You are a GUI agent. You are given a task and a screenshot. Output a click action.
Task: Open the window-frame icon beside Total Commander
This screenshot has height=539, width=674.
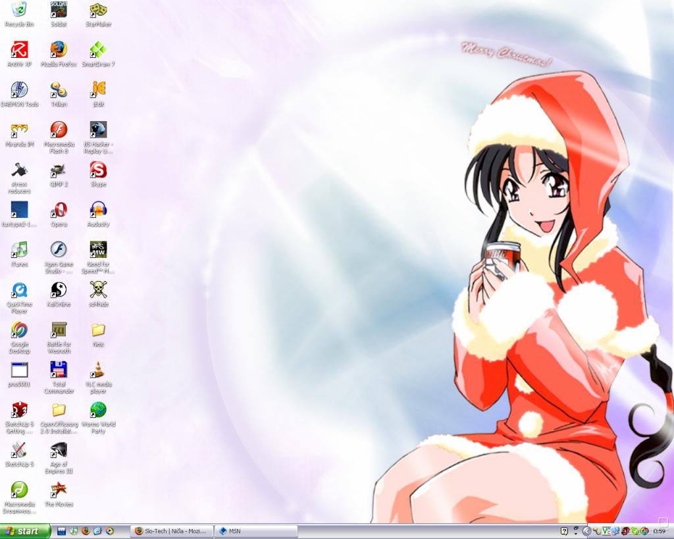pyautogui.click(x=19, y=374)
